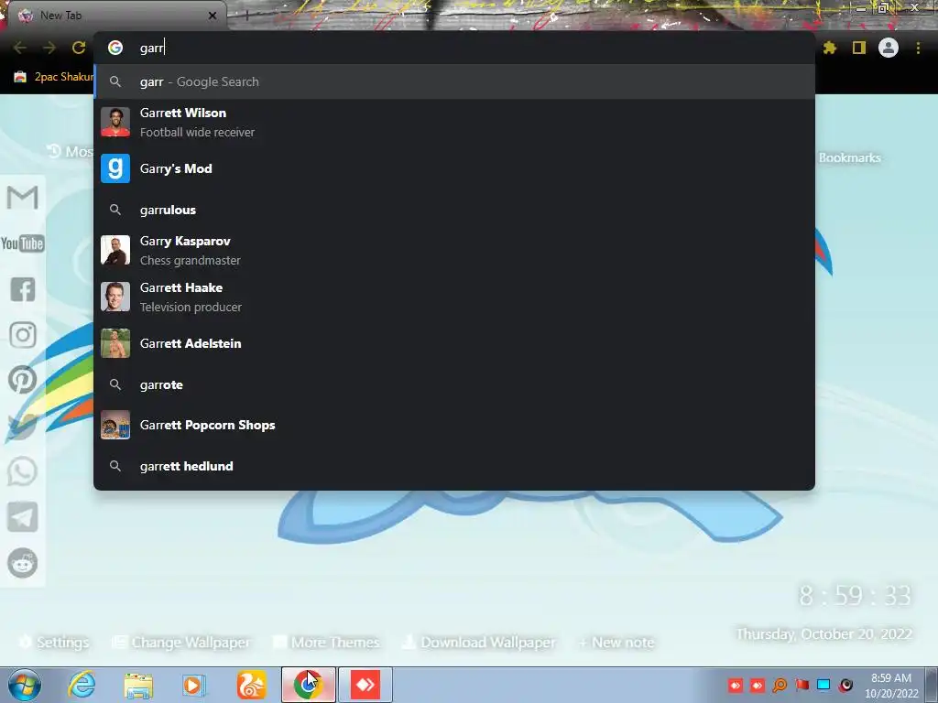
Task: Open 2pac Shakur bookmark
Action: pos(54,77)
